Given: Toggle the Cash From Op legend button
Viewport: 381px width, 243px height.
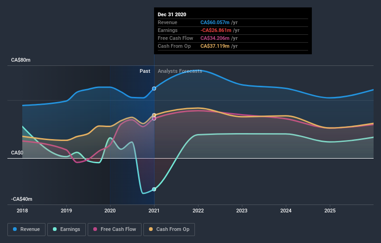Looking at the screenshot, I should pos(169,230).
